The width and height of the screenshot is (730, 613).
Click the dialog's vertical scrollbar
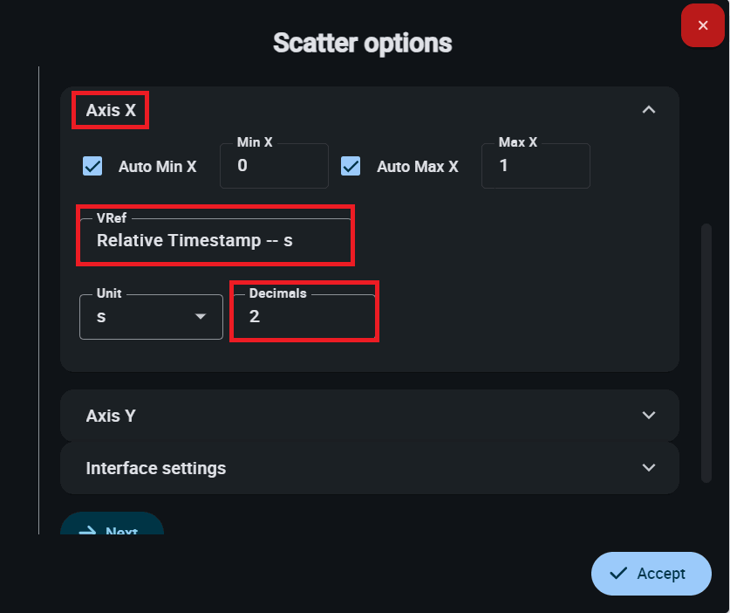(x=706, y=349)
